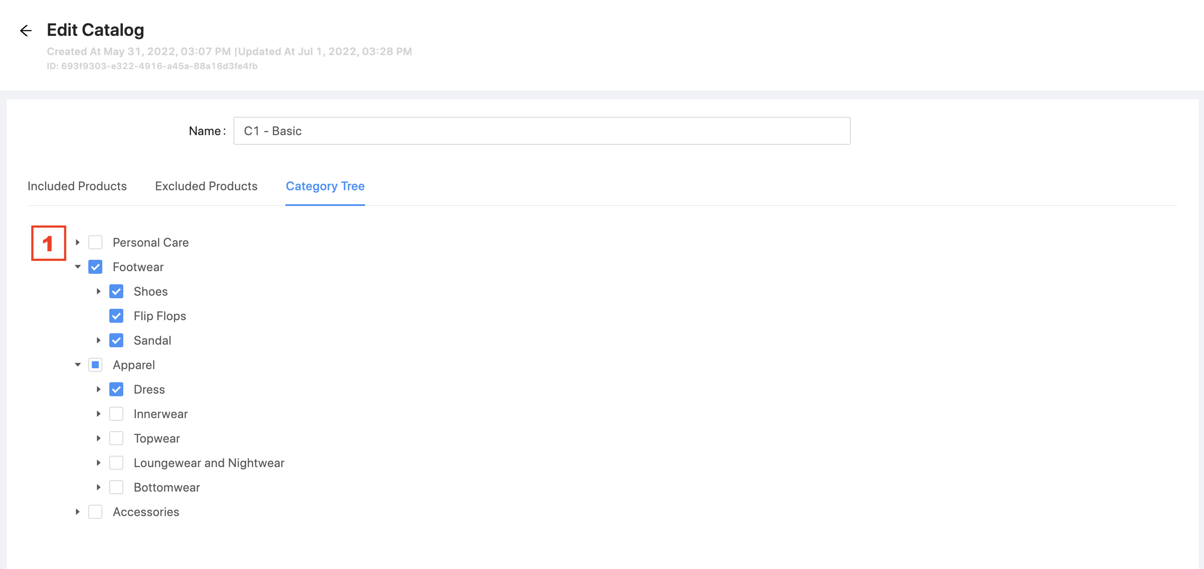
Task: Check the Topwear checkbox
Action: [116, 438]
